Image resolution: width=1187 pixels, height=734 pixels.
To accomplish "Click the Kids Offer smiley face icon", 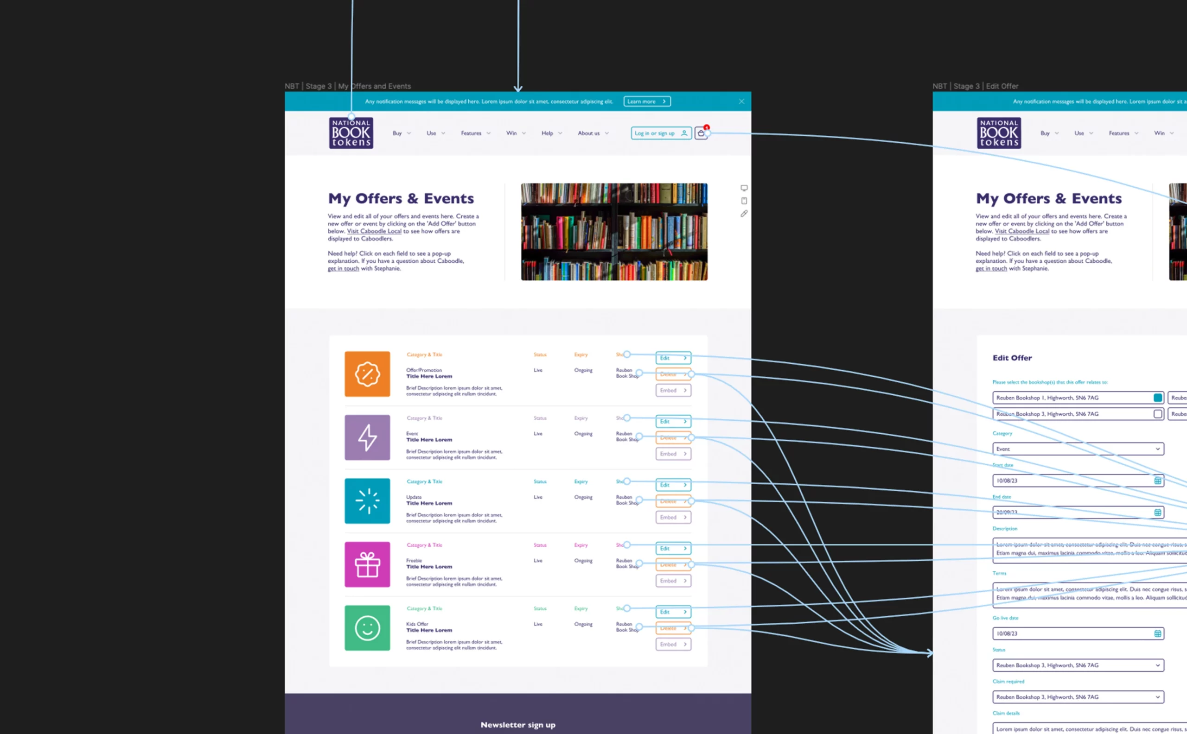I will [367, 627].
